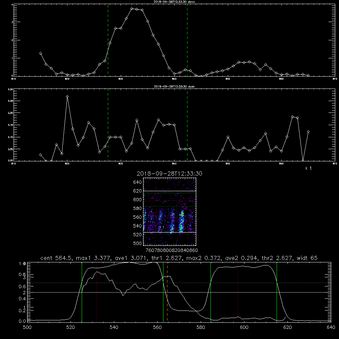Click the green vertical line near 563 in bottom plot

pos(163,292)
